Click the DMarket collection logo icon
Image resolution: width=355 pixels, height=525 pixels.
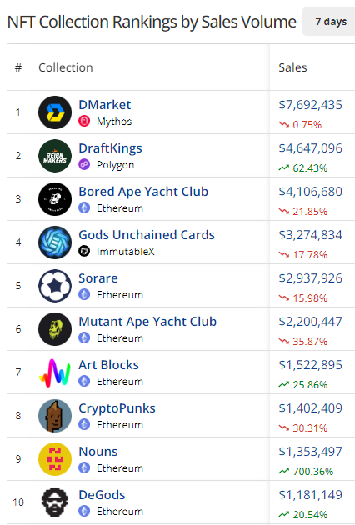[x=55, y=112]
